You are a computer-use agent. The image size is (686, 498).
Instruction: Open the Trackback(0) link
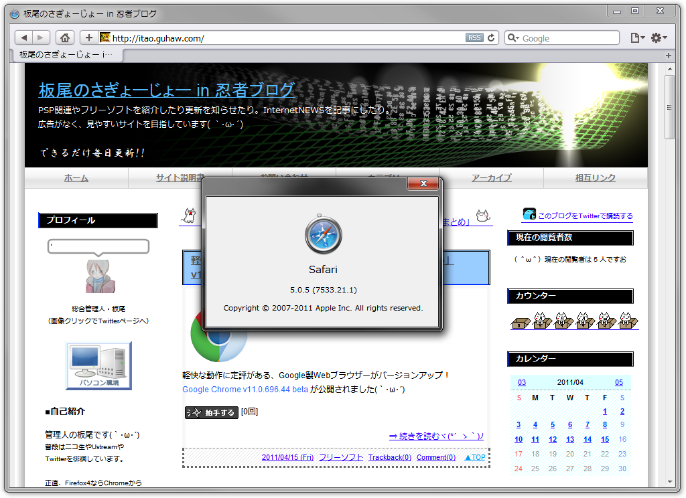click(x=390, y=457)
